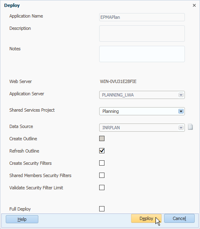This screenshot has width=200, height=229.
Task: Close the Deploy dialog with the X
Action: tap(194, 5)
